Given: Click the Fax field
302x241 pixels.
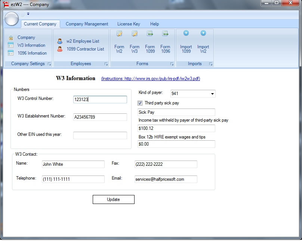Looking at the screenshot, I should point(166,164).
